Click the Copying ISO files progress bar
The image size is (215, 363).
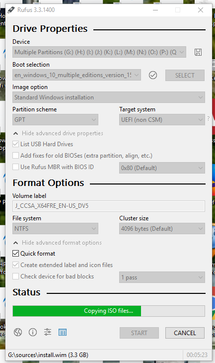(109, 311)
